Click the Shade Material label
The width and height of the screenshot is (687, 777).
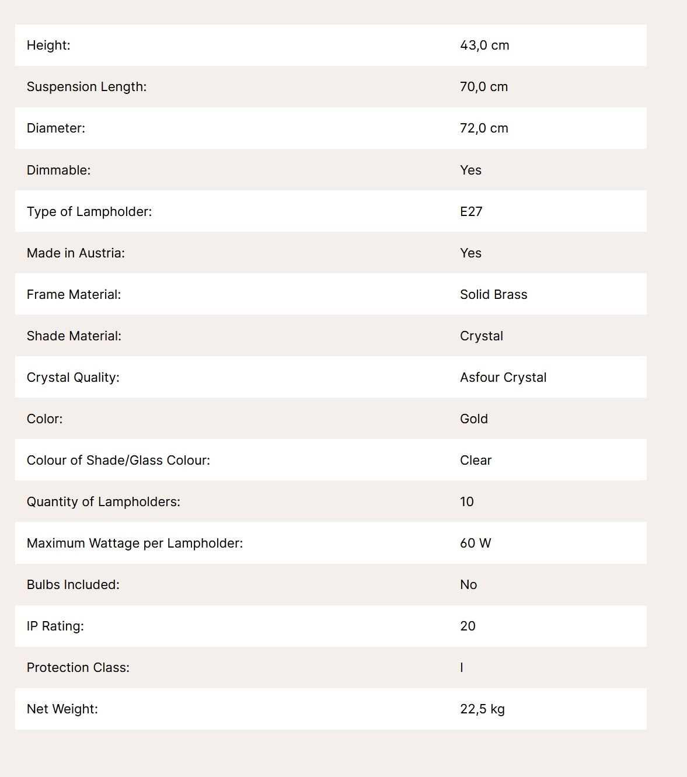(74, 336)
